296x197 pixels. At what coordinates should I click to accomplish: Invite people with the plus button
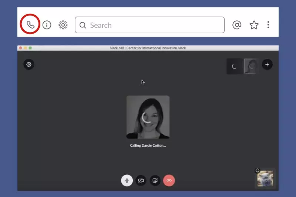tap(267, 64)
